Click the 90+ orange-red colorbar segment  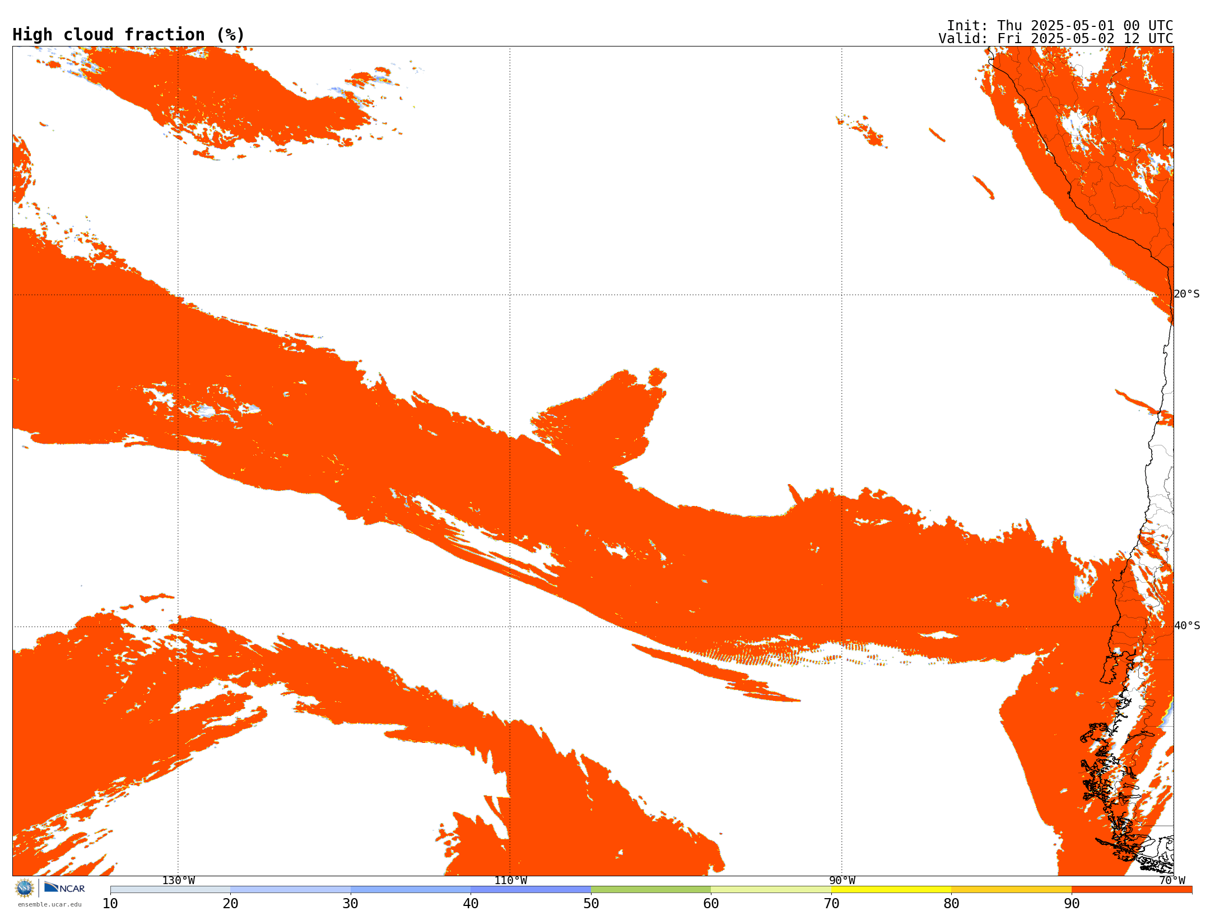click(1132, 890)
